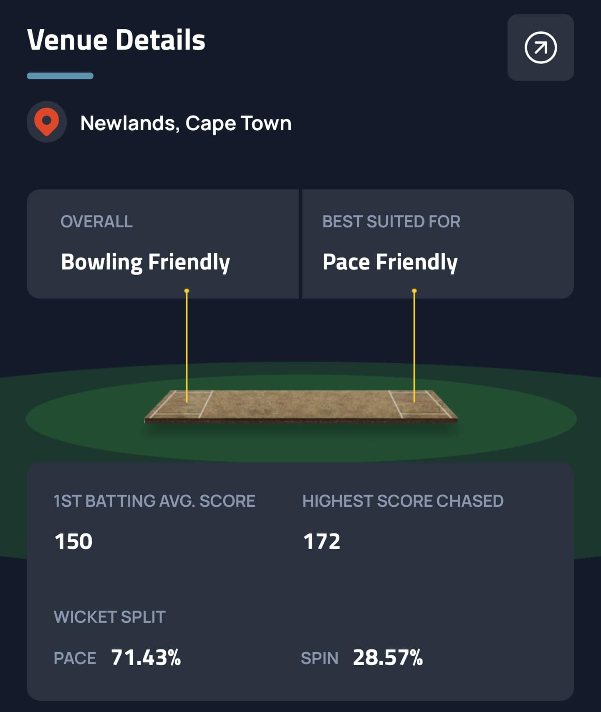Click the Venue Details heading

[116, 40]
